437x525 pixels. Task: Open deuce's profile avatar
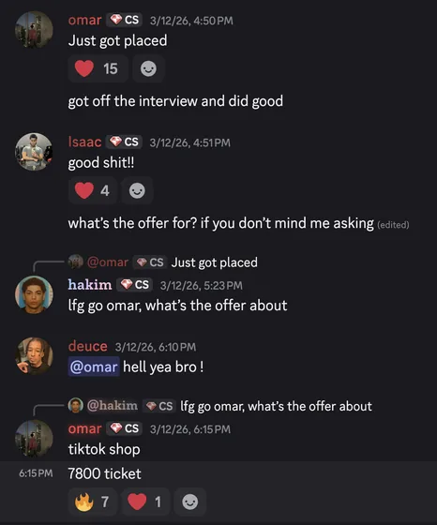(x=34, y=356)
